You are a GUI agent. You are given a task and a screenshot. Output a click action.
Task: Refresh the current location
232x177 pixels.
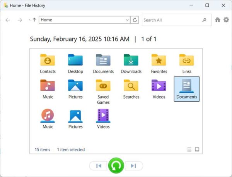(135, 20)
